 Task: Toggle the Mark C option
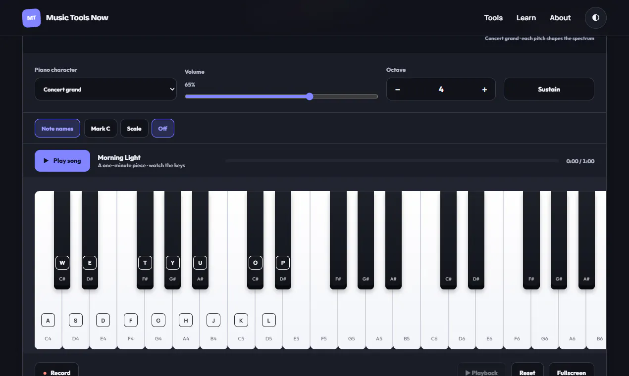pyautogui.click(x=101, y=129)
